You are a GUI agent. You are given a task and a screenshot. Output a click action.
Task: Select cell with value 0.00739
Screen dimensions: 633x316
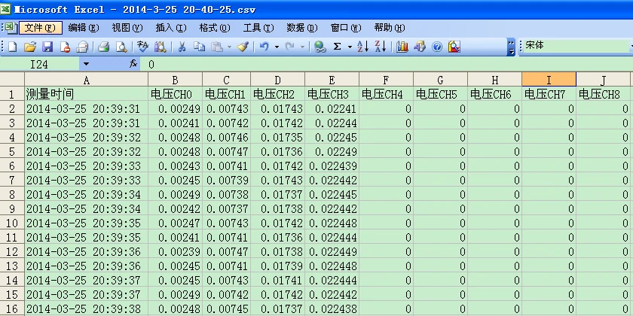tap(227, 180)
